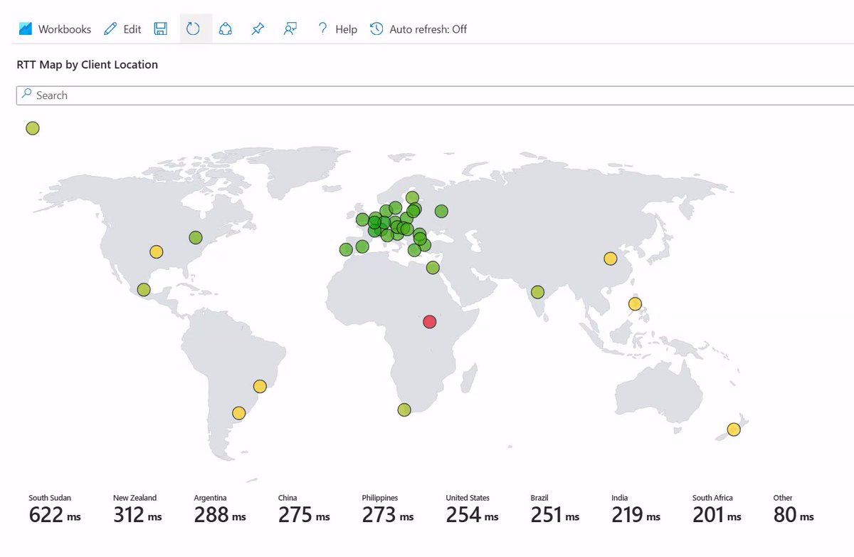Open the feedback icon
The width and height of the screenshot is (854, 557).
290,29
